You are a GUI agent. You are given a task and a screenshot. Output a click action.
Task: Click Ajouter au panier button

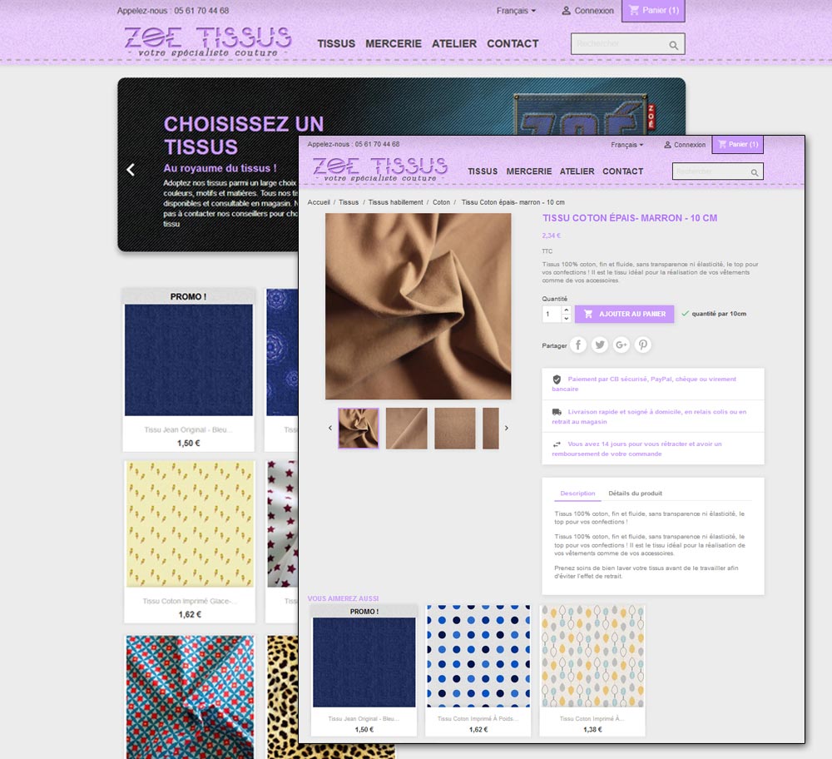[625, 314]
